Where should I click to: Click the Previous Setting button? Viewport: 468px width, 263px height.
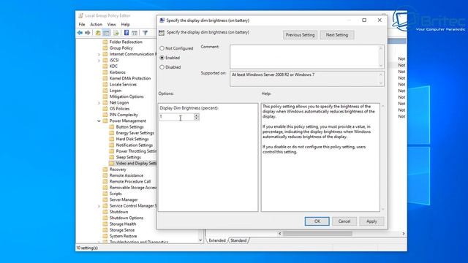point(300,35)
